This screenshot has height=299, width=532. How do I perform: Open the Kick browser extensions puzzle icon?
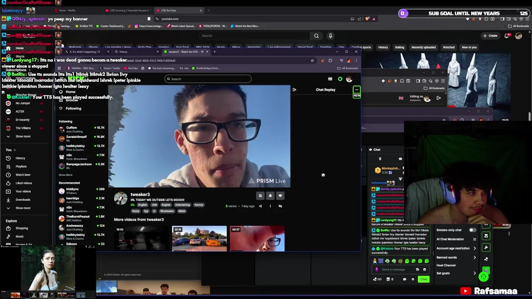point(330,61)
